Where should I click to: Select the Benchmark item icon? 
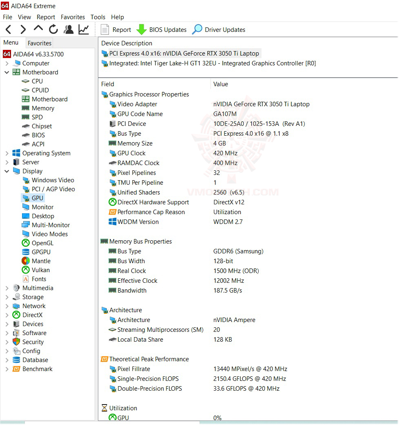click(x=16, y=369)
